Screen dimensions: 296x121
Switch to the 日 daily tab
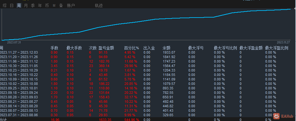click(12, 6)
